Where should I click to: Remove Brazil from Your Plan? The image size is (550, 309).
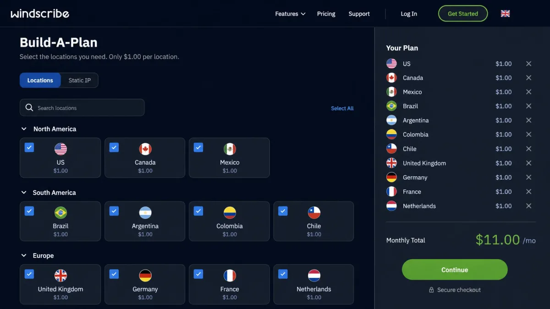pos(528,106)
